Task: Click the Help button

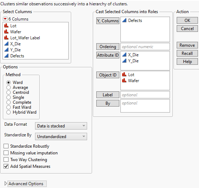Action: click(x=187, y=62)
